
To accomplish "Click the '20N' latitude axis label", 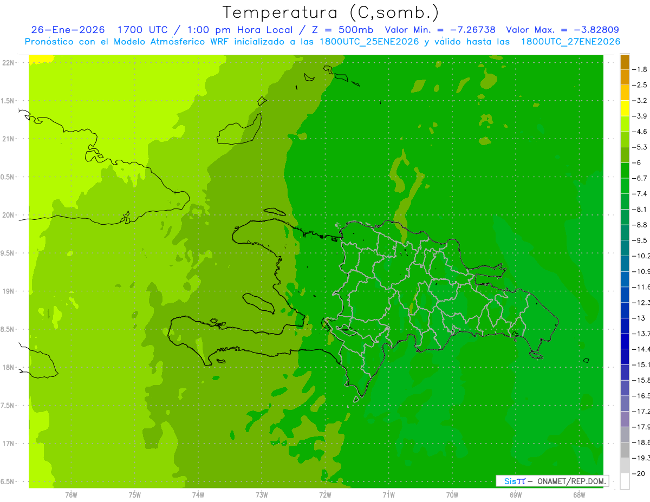I will pyautogui.click(x=8, y=215).
